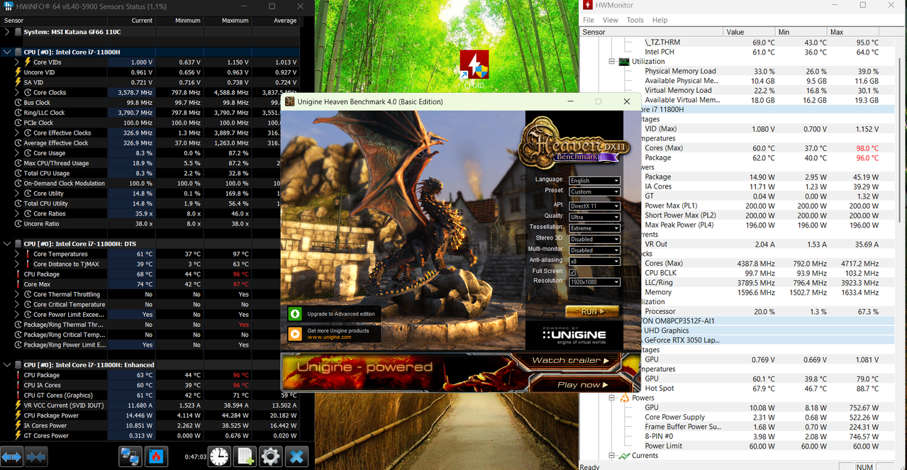
Task: Click status icon beside Core Thermal Throttling
Action: tap(28, 294)
